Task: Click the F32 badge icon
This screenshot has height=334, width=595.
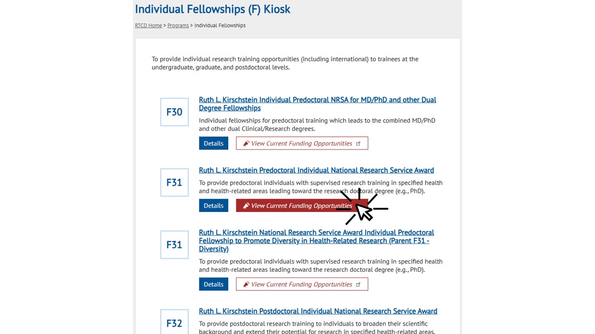Action: pos(174,321)
